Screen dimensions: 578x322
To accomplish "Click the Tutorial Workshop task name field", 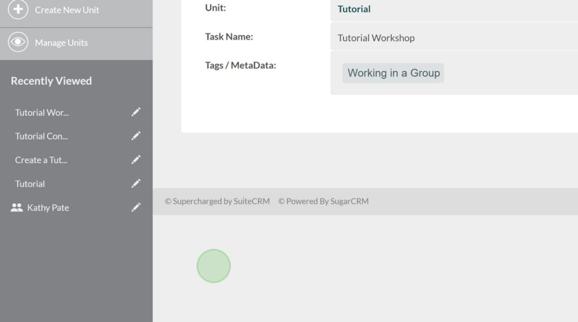I will [376, 38].
